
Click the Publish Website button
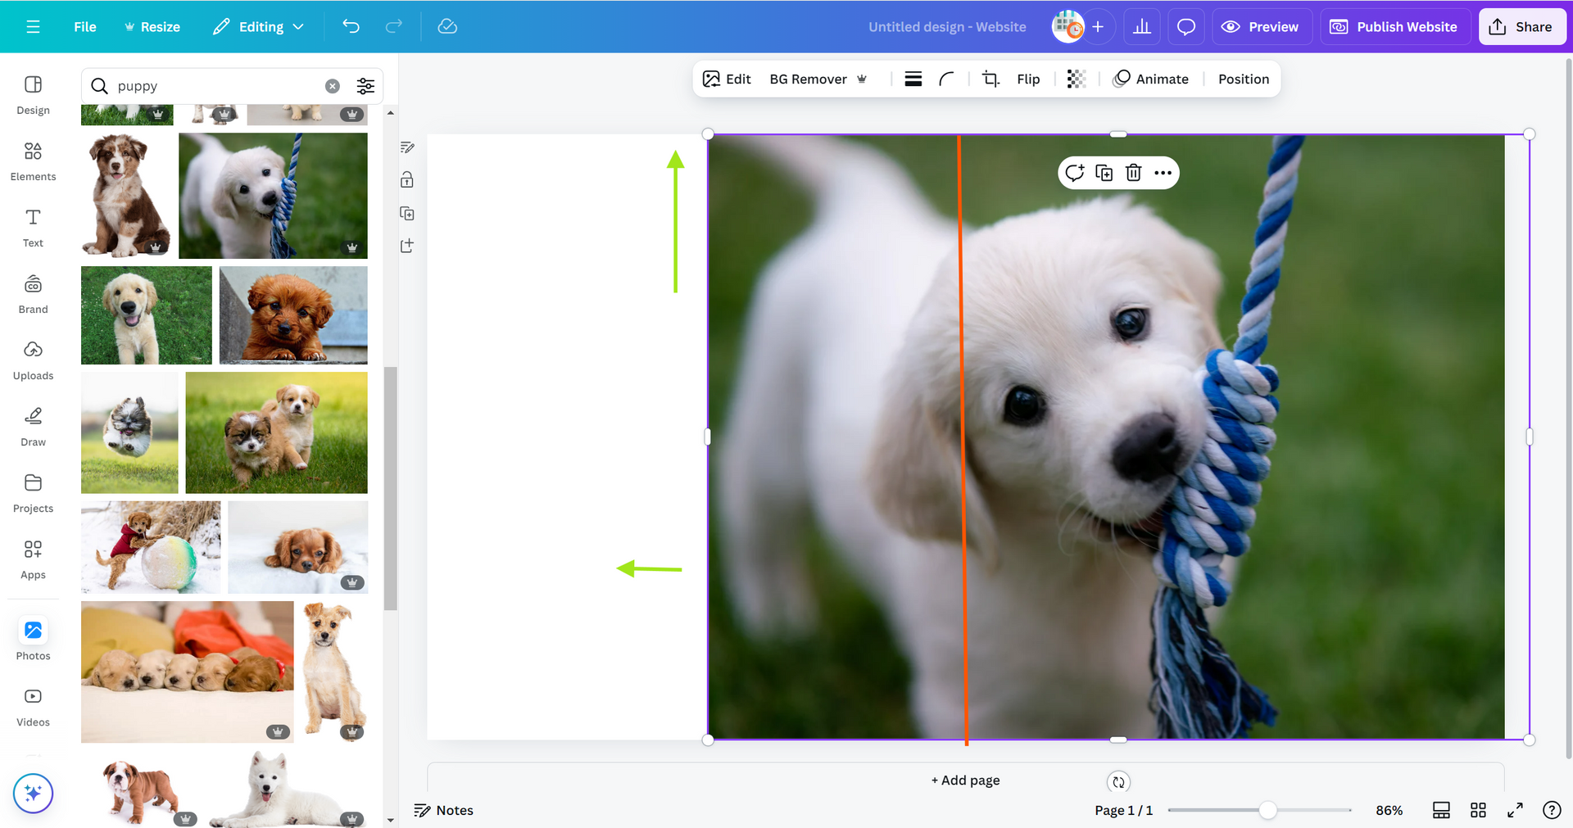click(x=1394, y=27)
